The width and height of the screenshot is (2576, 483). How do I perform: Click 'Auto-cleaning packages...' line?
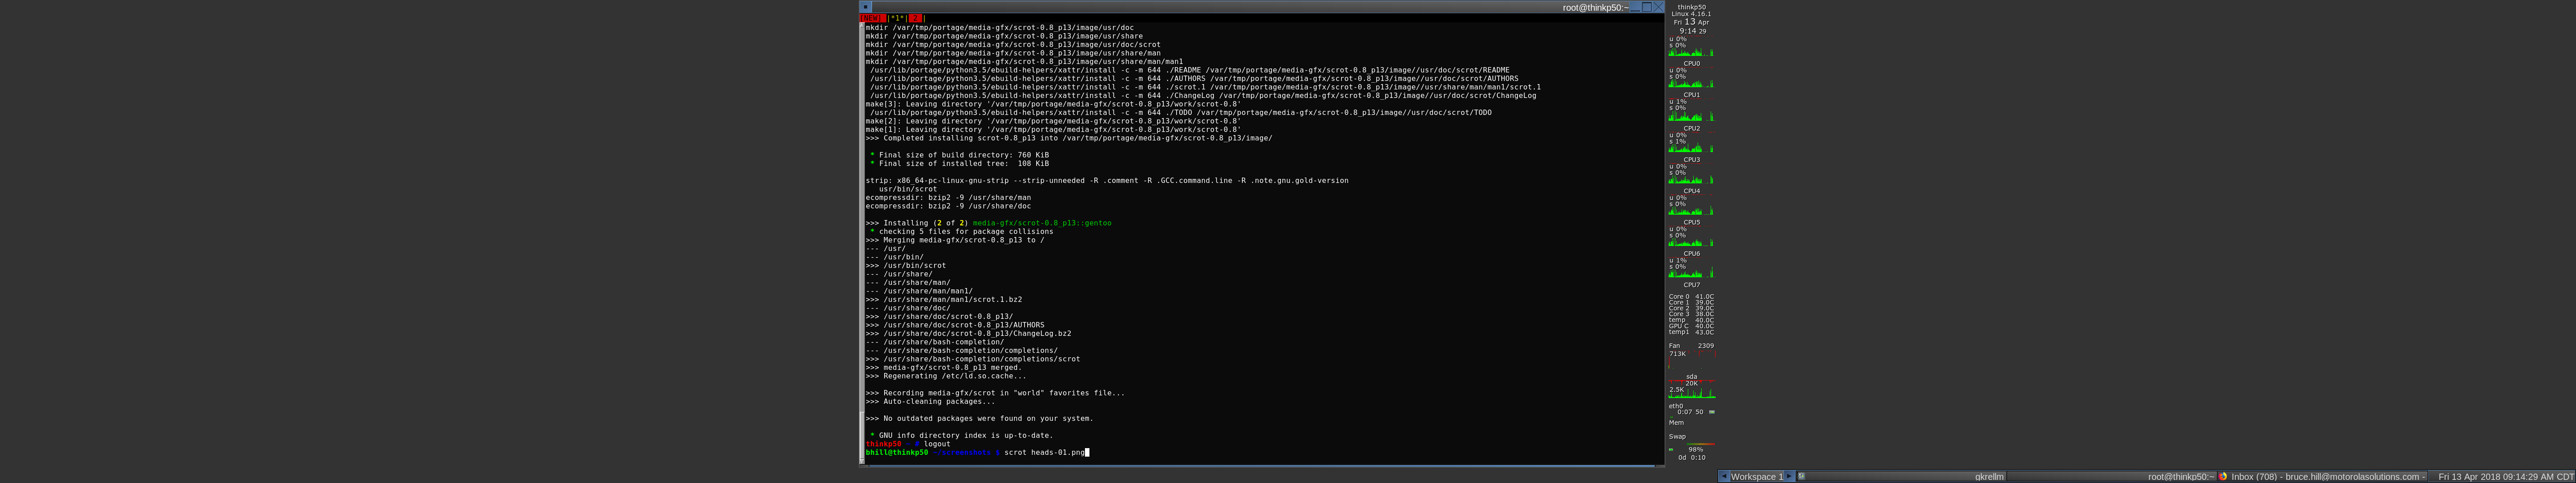point(930,401)
